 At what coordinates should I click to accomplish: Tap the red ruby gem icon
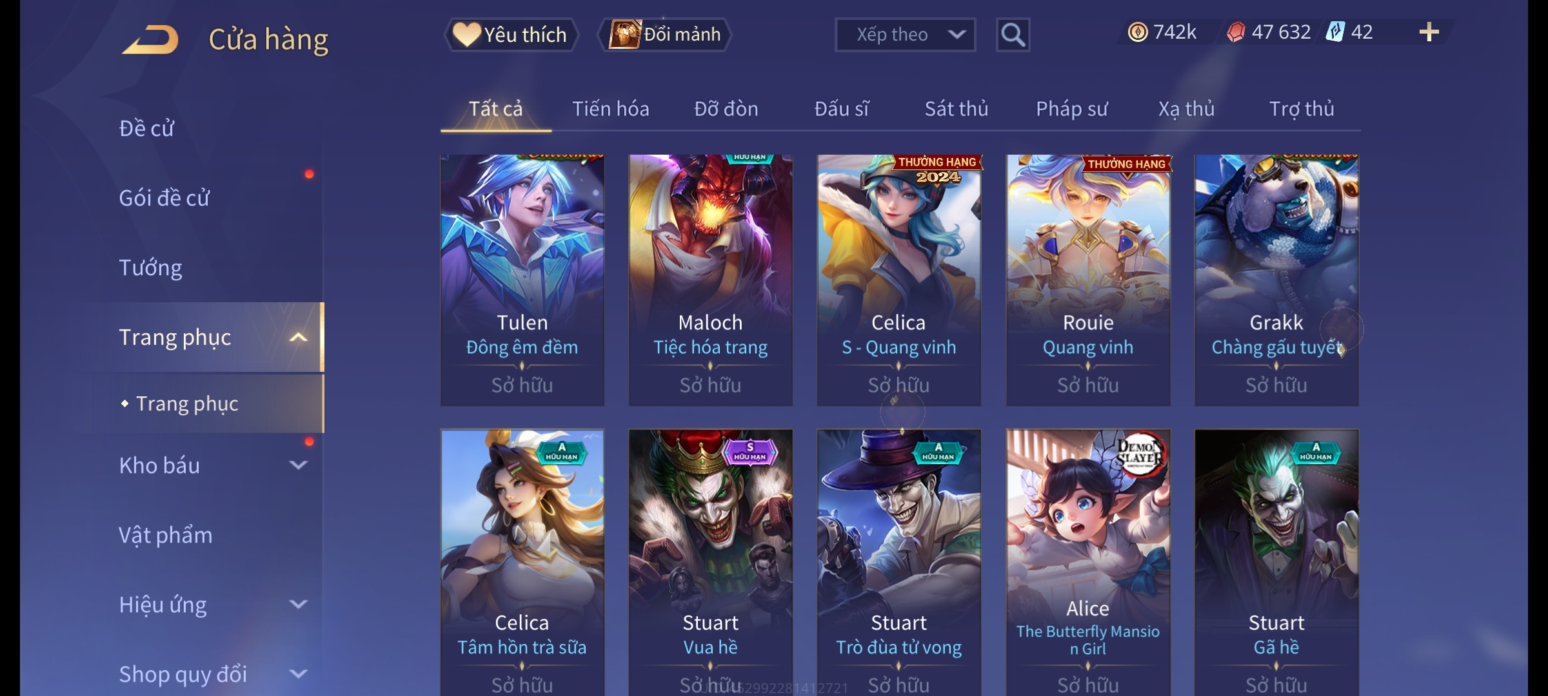click(x=1236, y=32)
